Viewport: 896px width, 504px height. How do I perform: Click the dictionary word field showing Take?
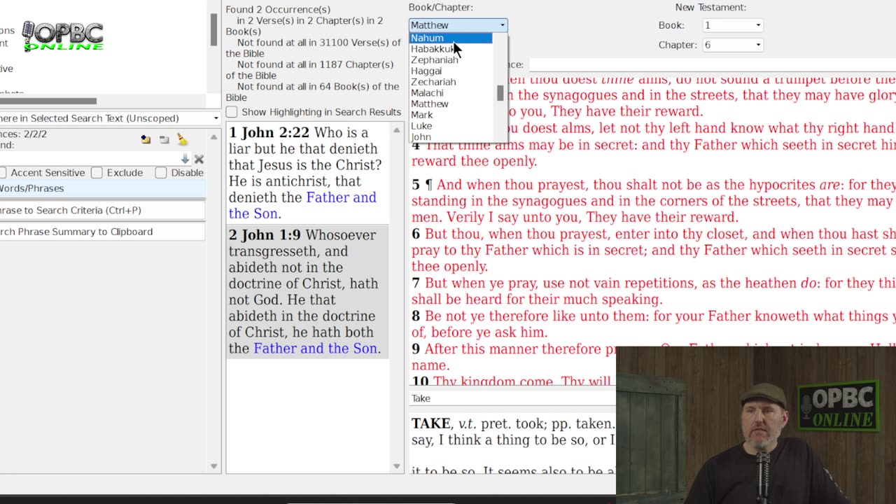click(x=511, y=398)
